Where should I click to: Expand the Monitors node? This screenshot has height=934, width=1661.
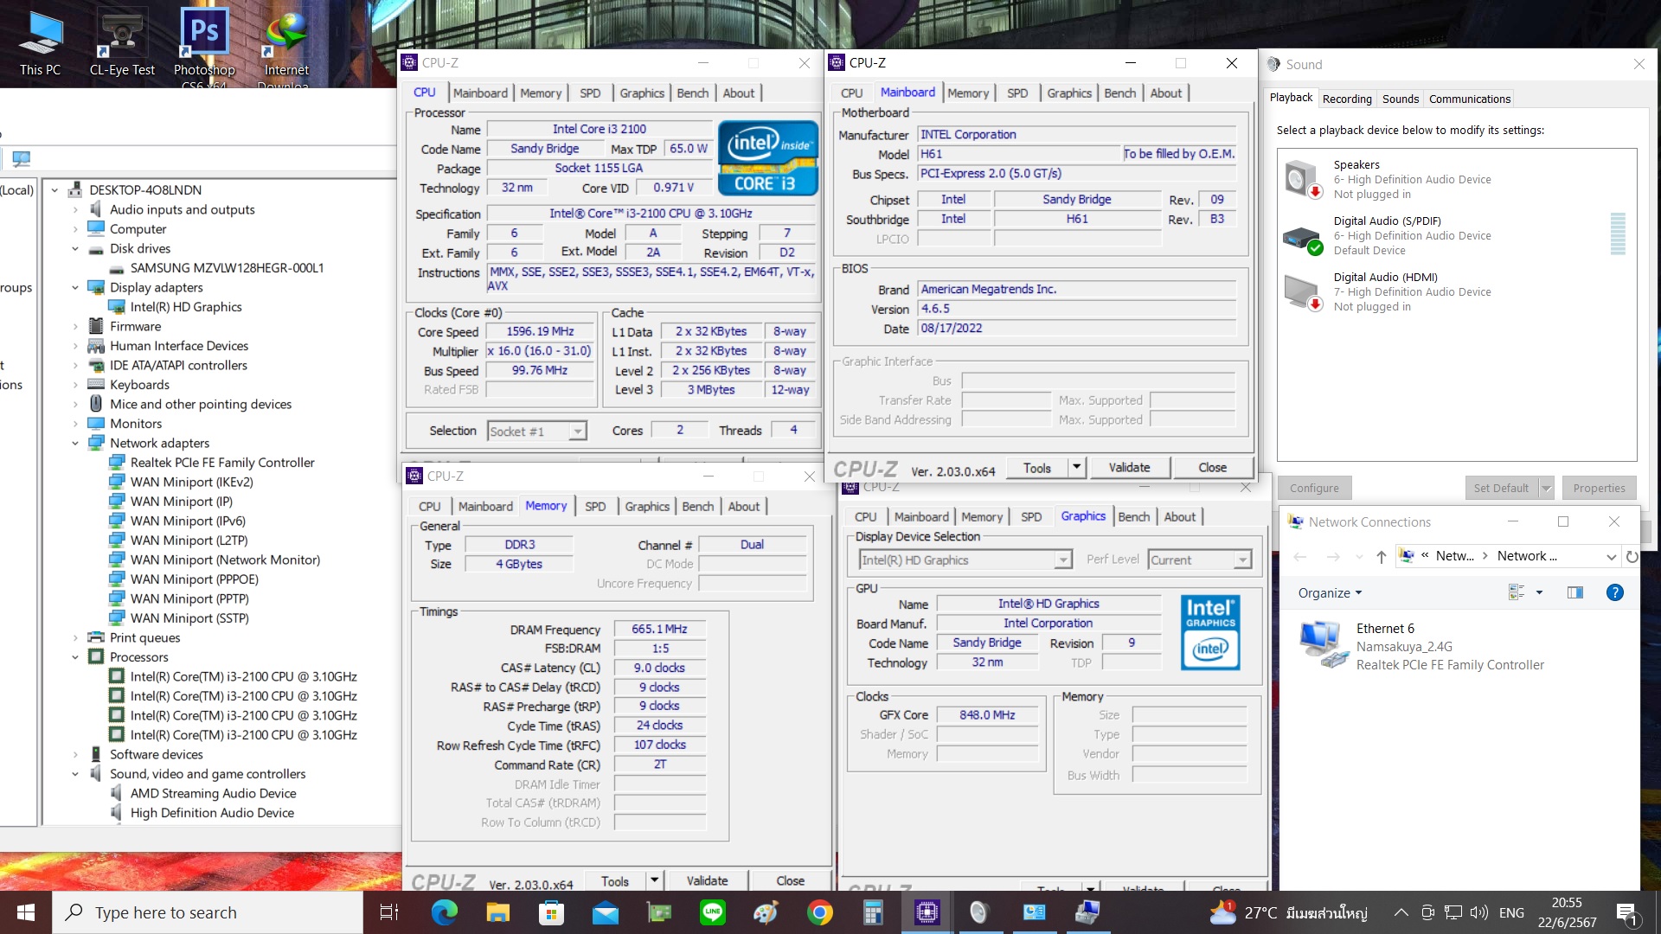point(75,424)
